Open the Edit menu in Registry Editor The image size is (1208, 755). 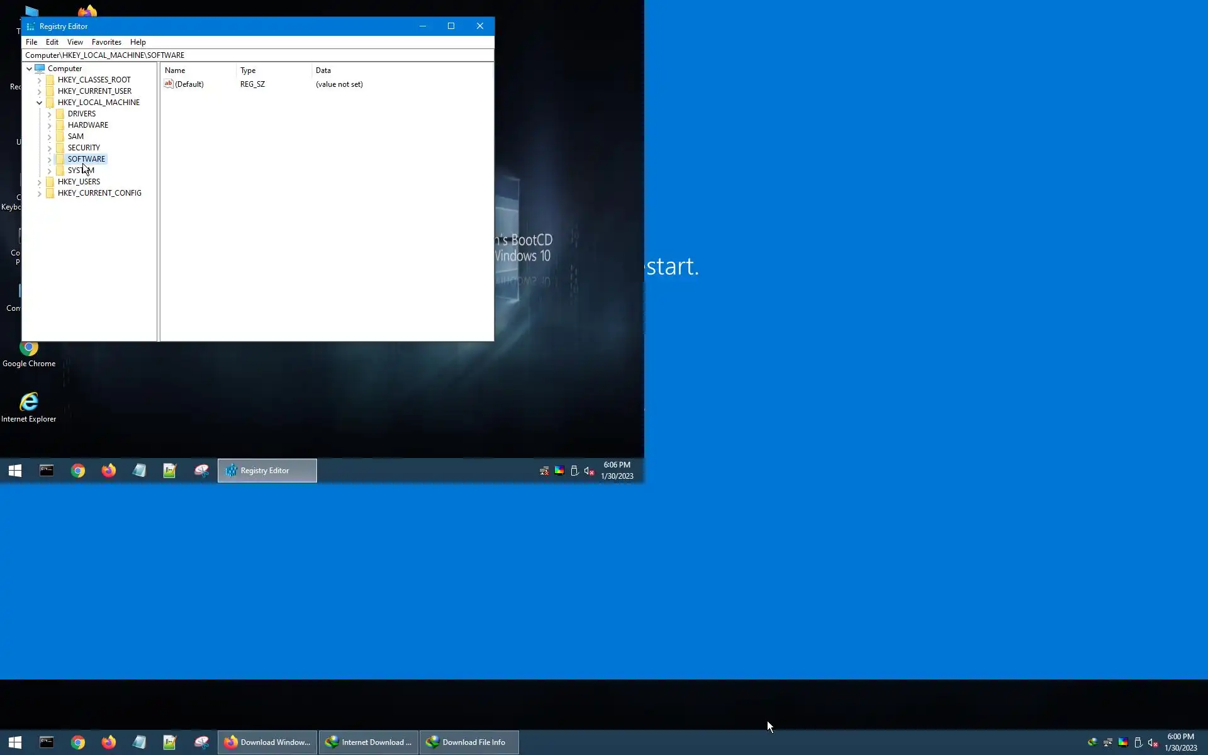click(52, 42)
